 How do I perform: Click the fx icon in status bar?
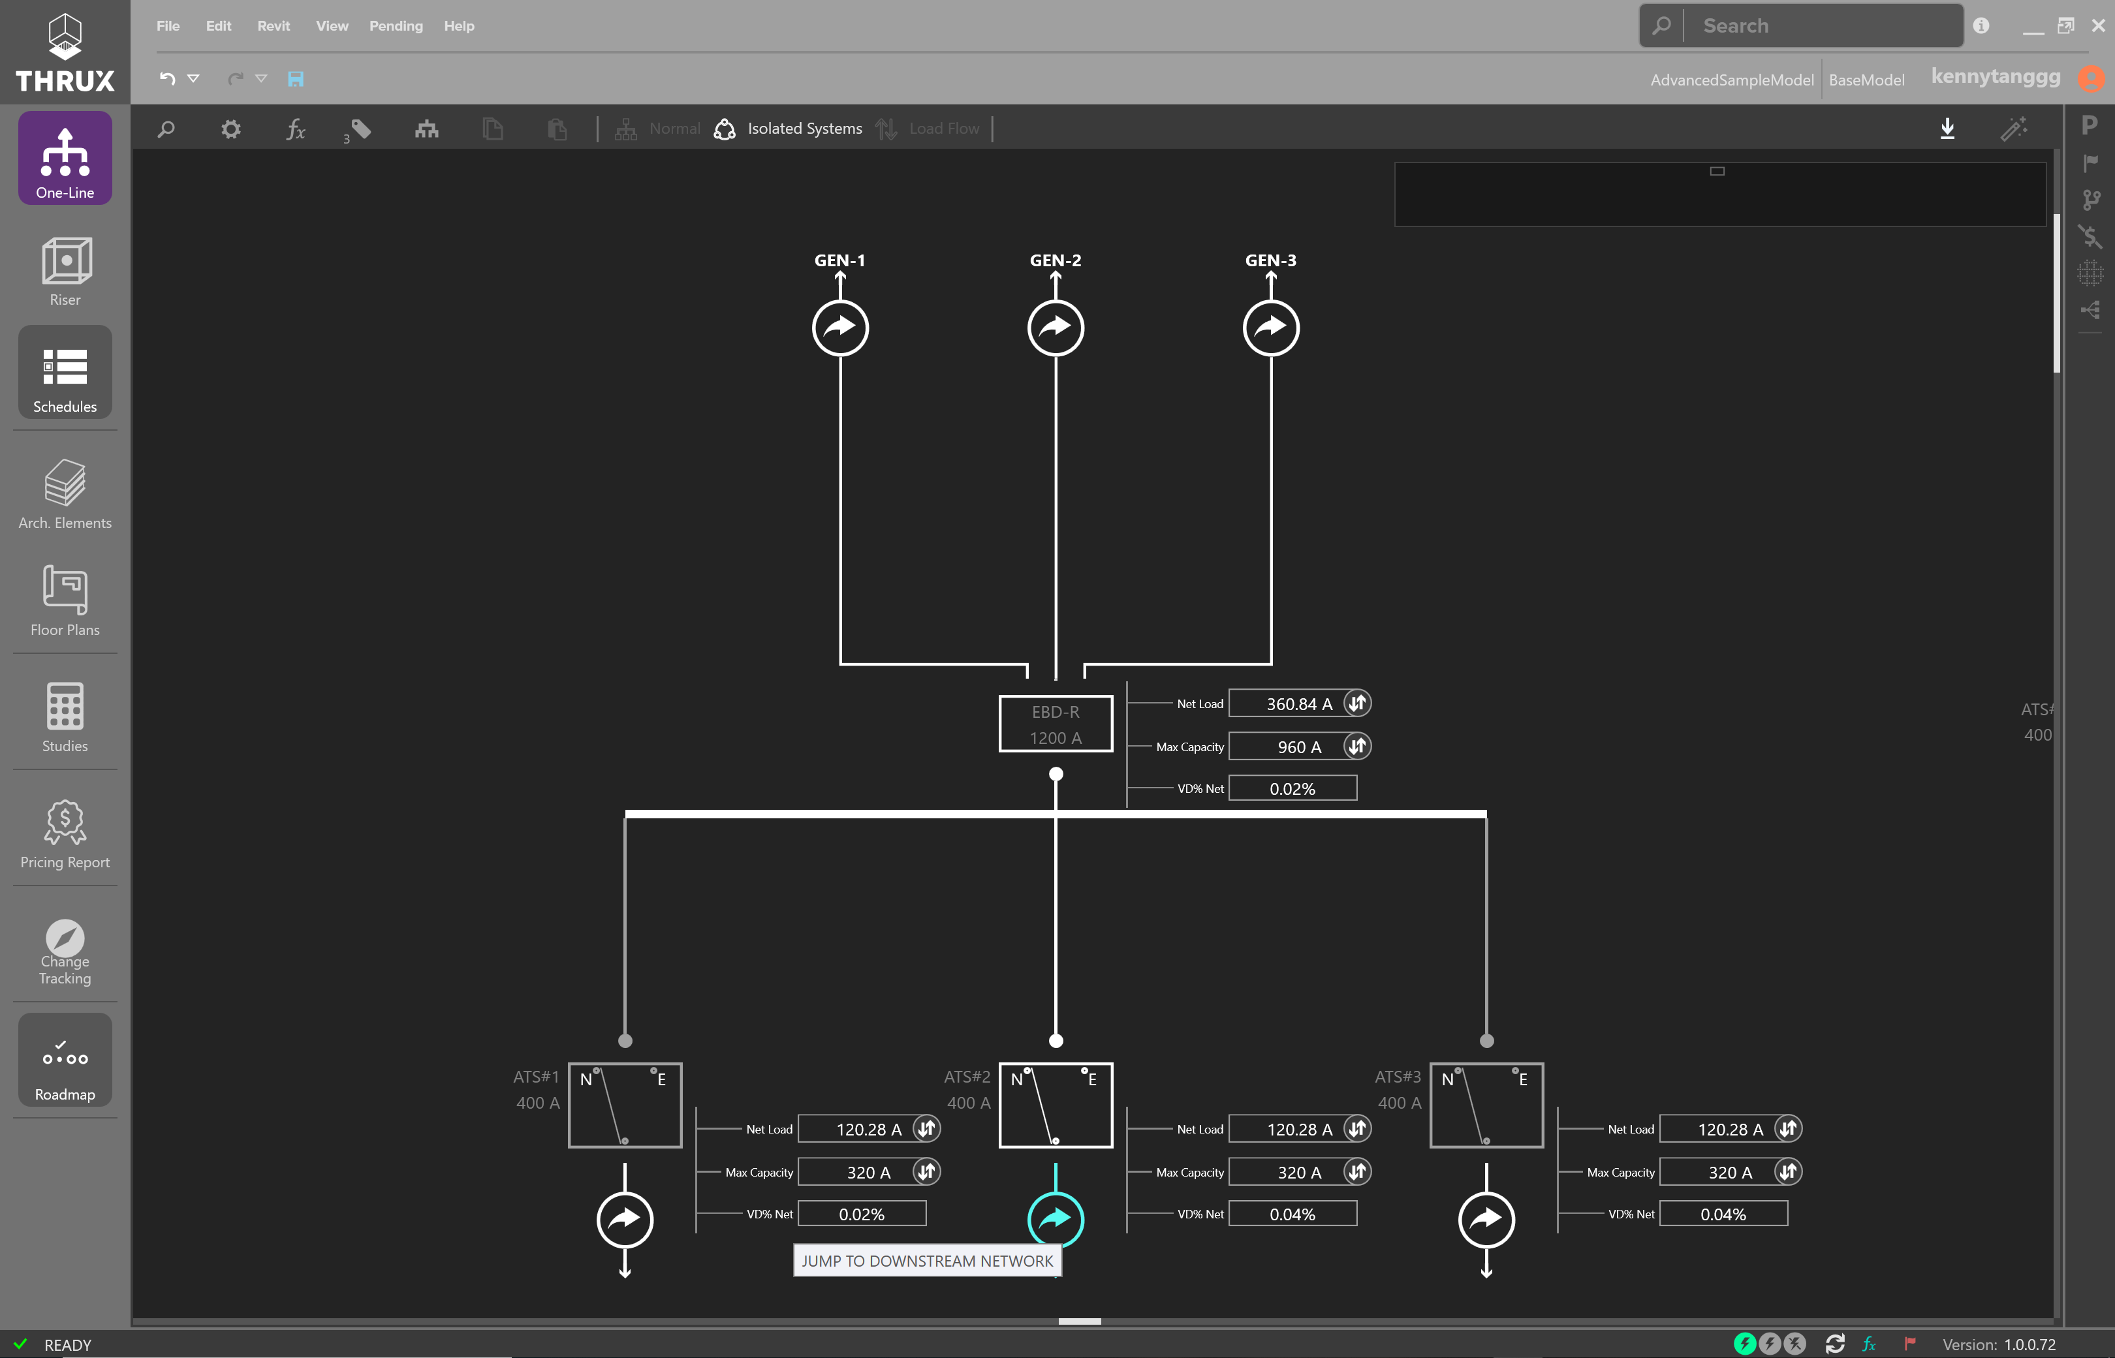1869,1344
